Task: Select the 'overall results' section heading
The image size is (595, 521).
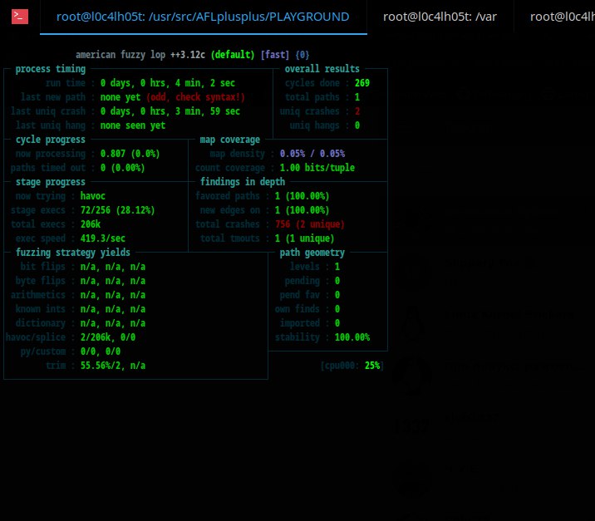Action: [322, 69]
